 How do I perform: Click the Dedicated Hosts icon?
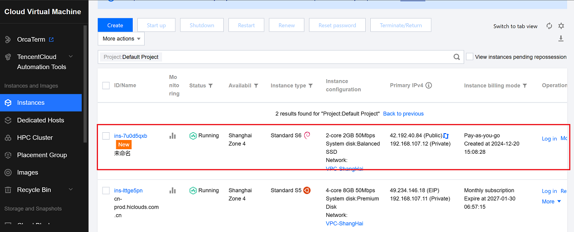click(8, 120)
